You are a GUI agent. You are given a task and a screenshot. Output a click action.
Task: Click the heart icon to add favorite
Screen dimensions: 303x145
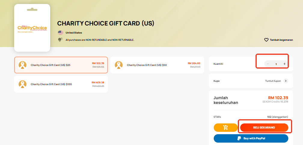coord(266,40)
